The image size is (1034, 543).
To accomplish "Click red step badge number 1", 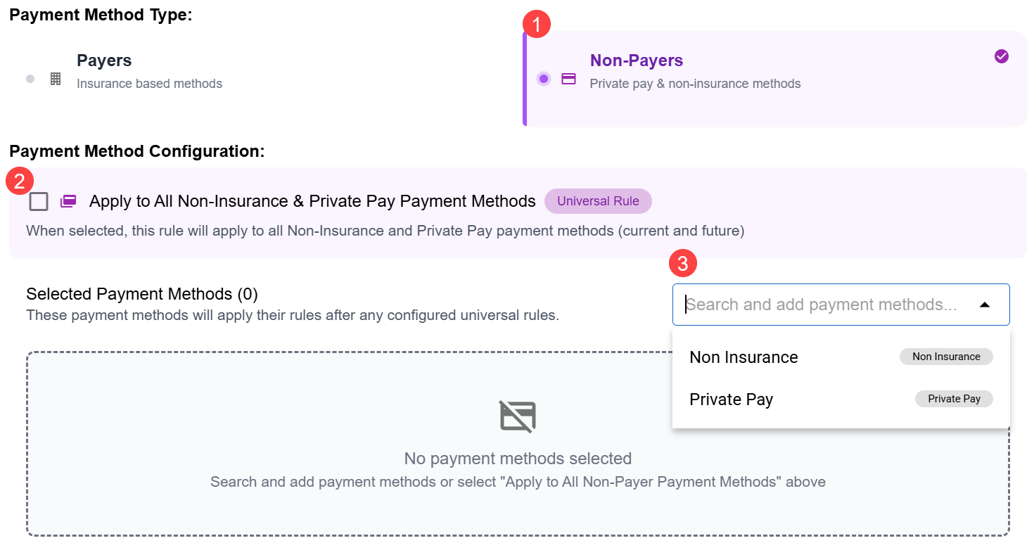I will (x=537, y=25).
